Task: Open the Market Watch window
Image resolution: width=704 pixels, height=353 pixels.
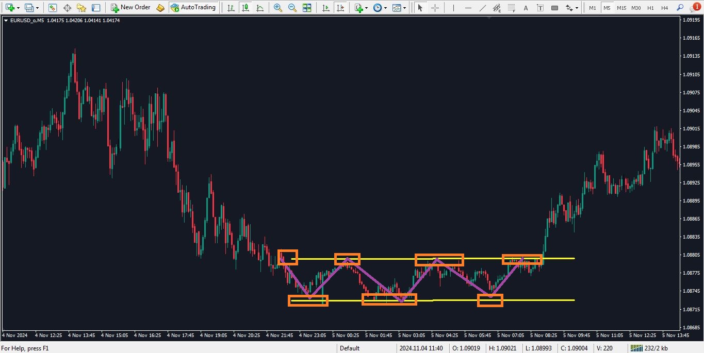Action: (53, 8)
